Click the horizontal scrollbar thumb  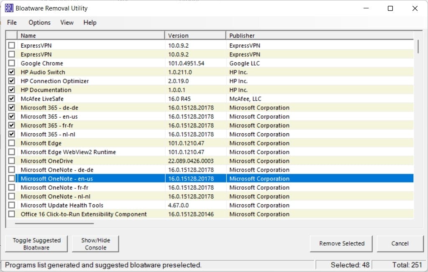[54, 224]
